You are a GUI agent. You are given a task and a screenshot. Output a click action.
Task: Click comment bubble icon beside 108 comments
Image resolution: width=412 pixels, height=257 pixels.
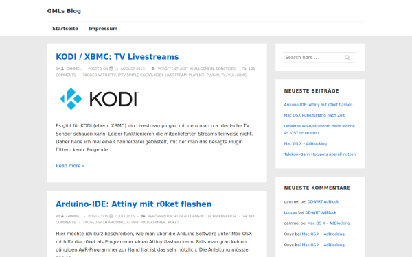tap(244, 69)
